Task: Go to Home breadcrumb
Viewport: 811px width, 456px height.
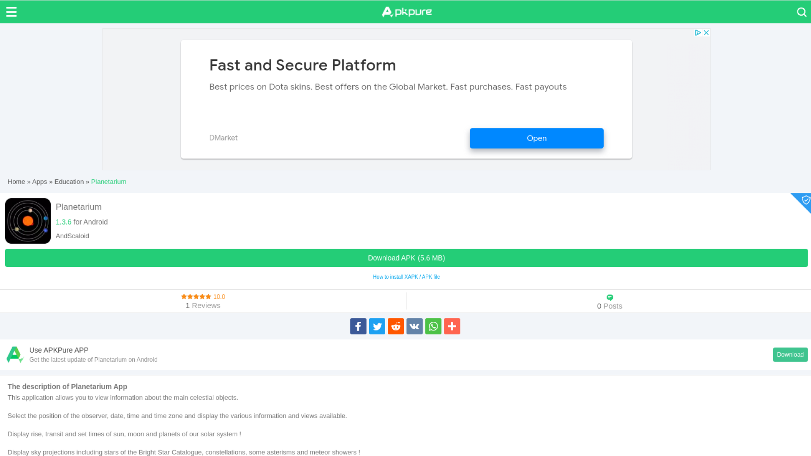Action: (x=16, y=182)
